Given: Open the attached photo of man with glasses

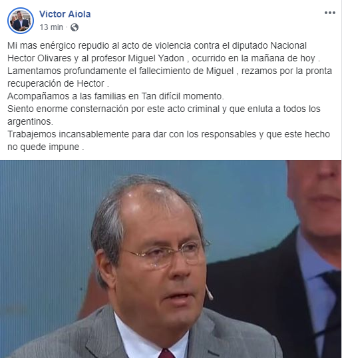Looking at the screenshot, I should pyautogui.click(x=171, y=259).
